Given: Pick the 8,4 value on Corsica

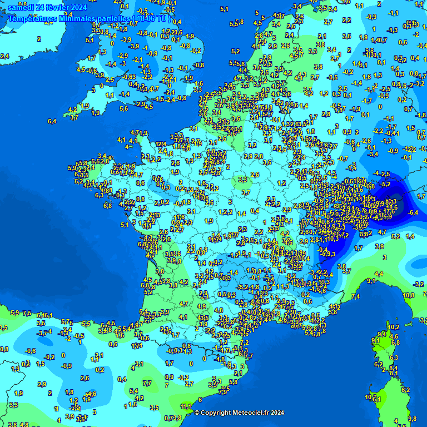Looking at the screenshot, I should coord(394,368).
